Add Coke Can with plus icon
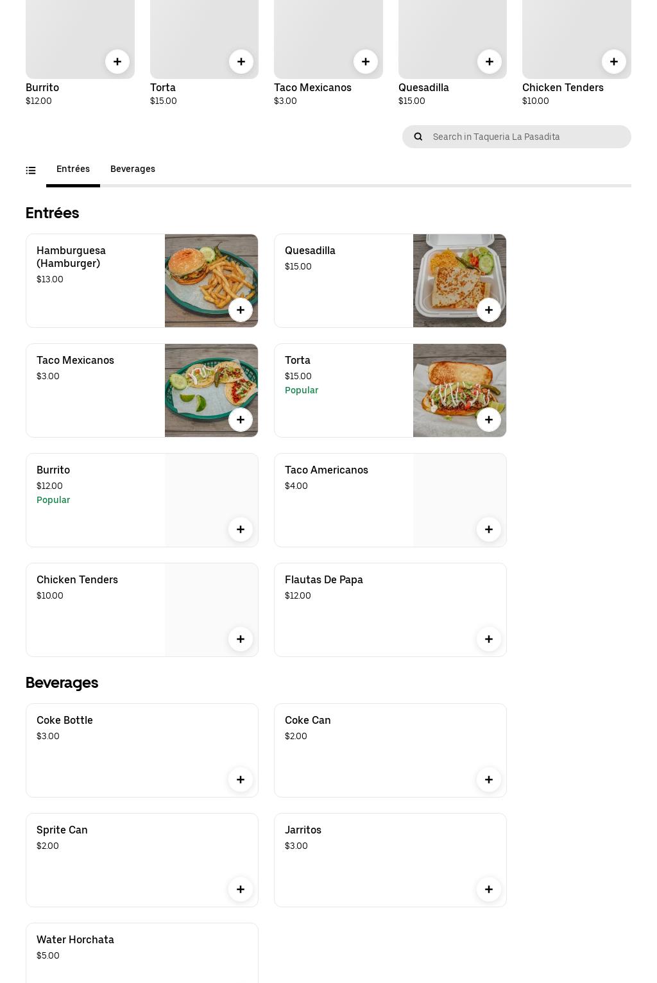 click(489, 780)
